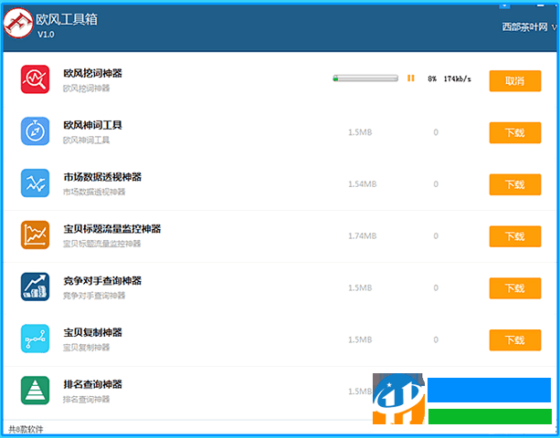Cancel the 欧风挖词神器 download with 取消
Image resolution: width=560 pixels, height=438 pixels.
click(x=515, y=81)
